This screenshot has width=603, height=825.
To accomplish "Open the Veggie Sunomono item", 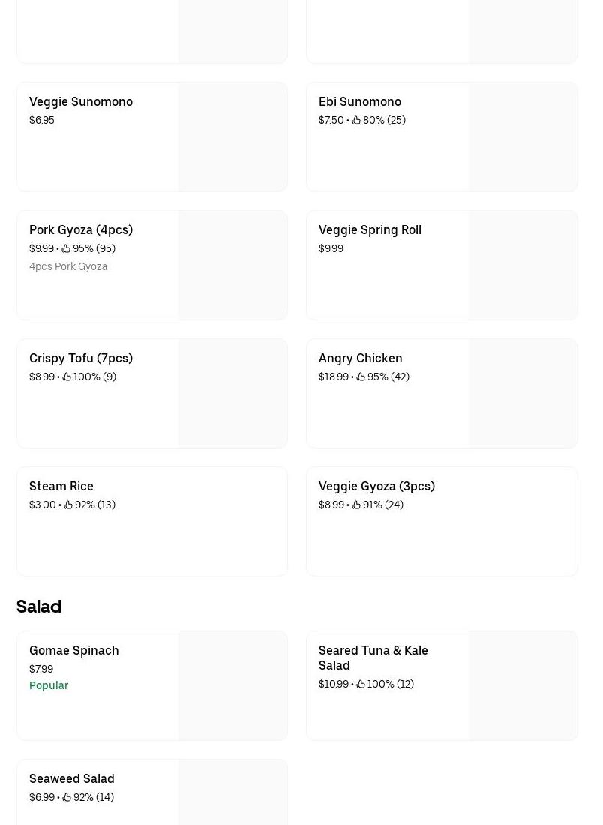I will [81, 101].
